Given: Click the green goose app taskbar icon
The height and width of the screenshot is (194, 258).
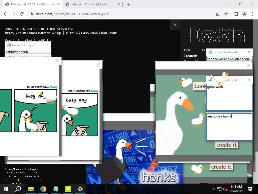Looking at the screenshot, I should click(68, 189).
